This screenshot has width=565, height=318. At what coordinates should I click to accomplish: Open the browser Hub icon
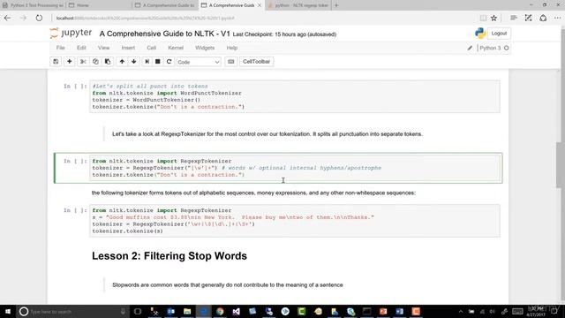click(x=514, y=18)
